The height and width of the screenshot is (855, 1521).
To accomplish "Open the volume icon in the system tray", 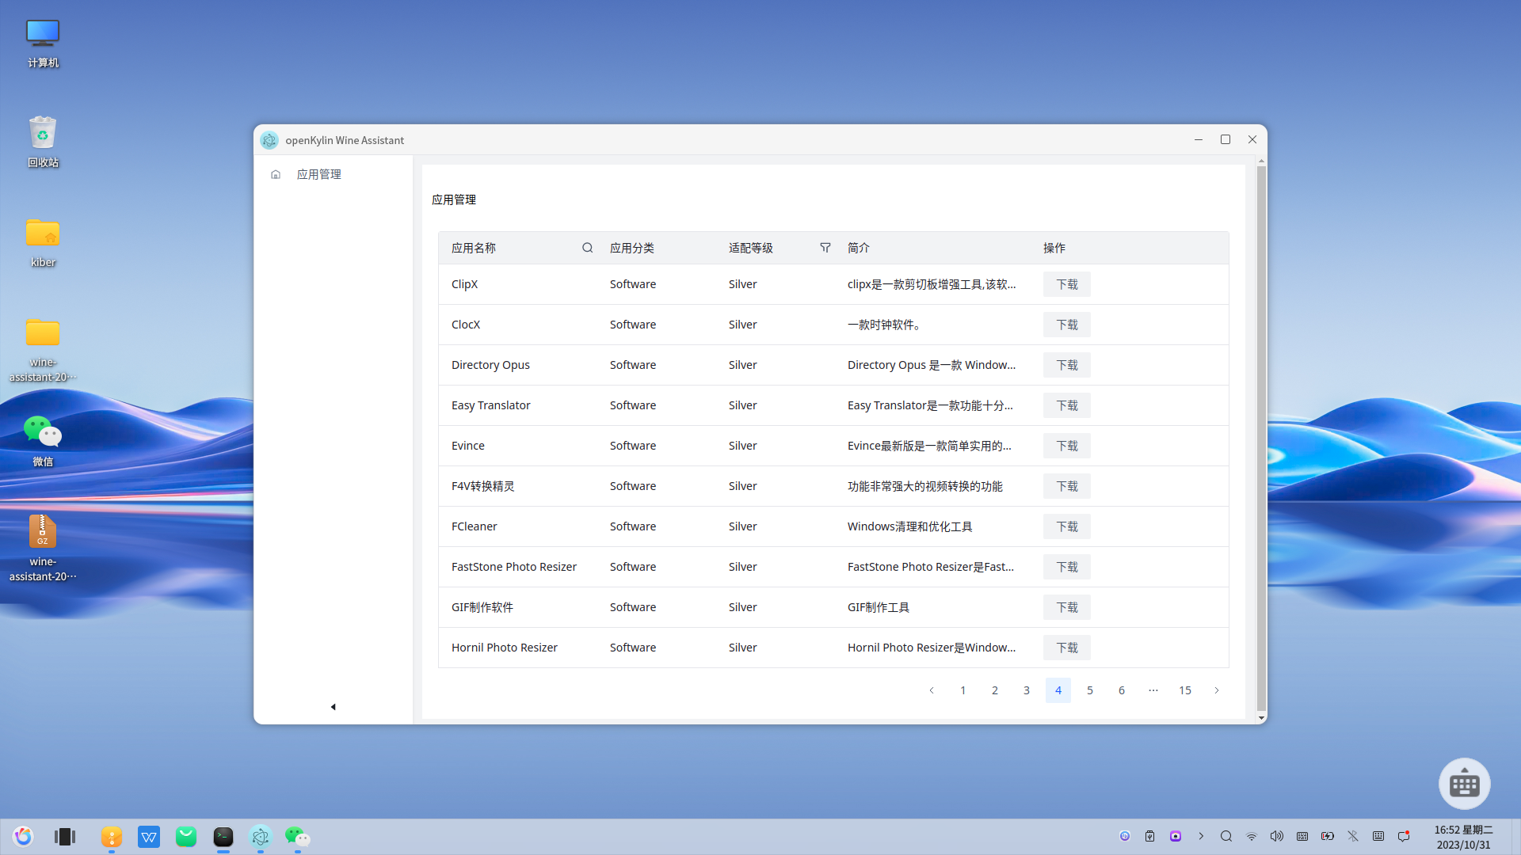I will [x=1276, y=836].
